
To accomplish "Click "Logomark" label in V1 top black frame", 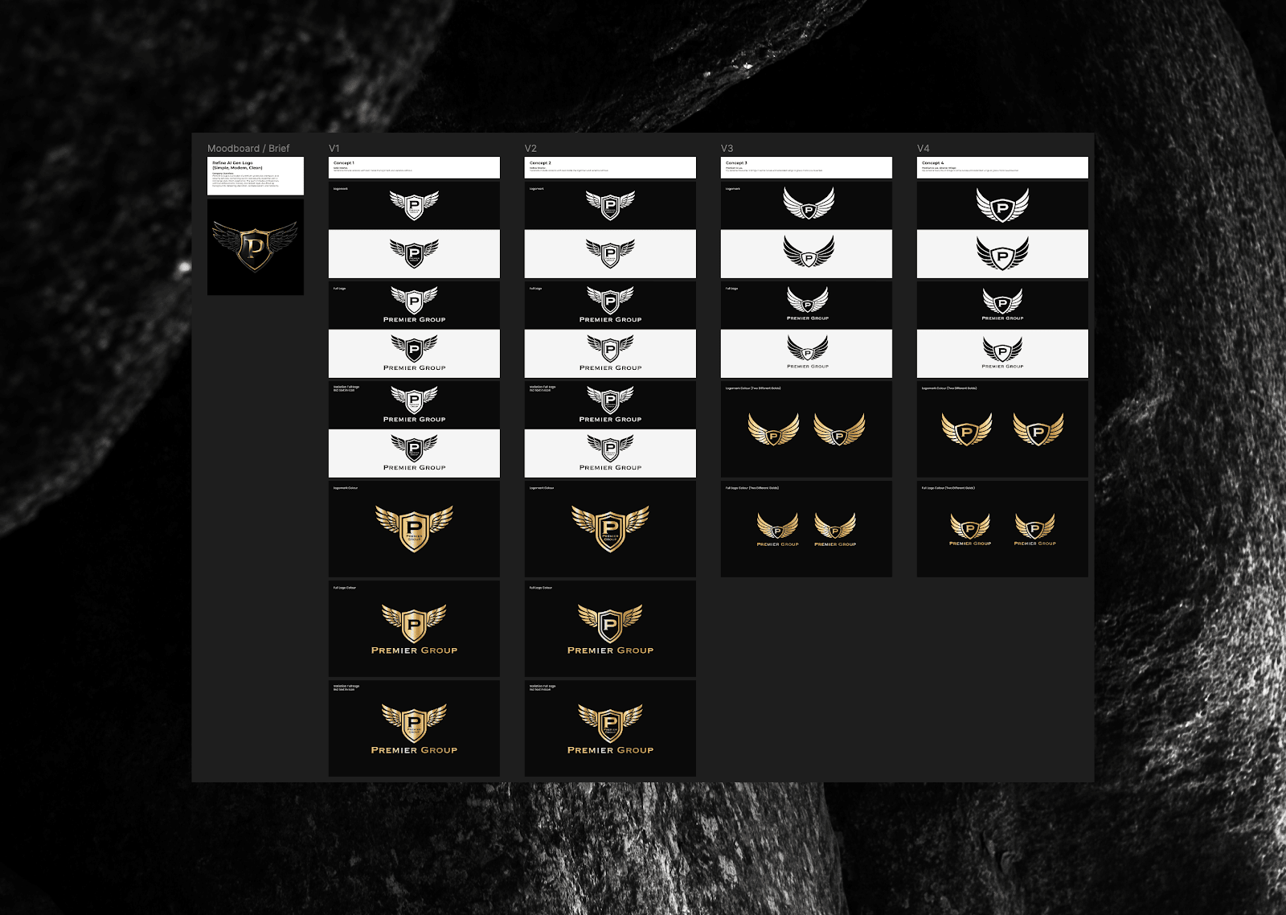I will point(341,189).
